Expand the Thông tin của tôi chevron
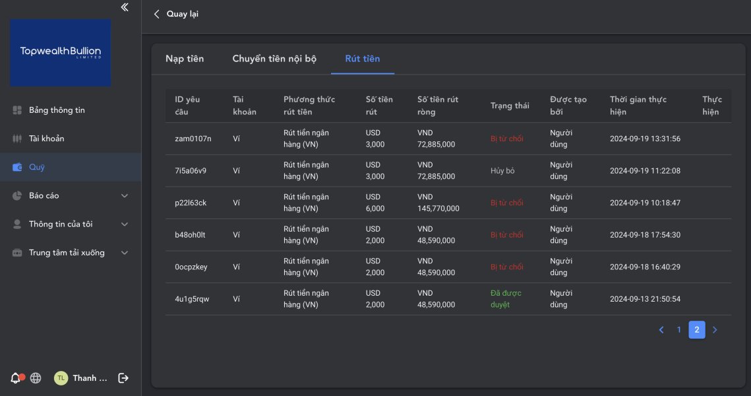 [125, 224]
